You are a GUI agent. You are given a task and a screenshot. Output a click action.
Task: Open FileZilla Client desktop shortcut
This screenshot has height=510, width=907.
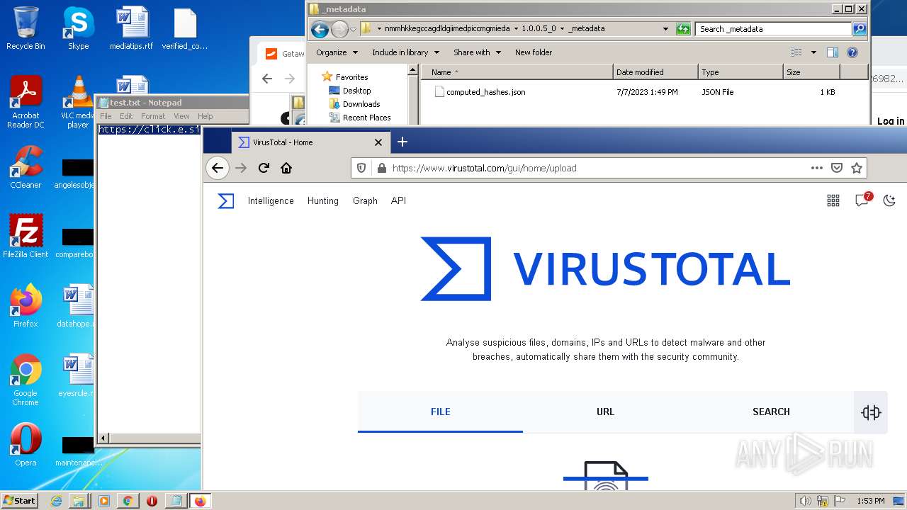26,237
